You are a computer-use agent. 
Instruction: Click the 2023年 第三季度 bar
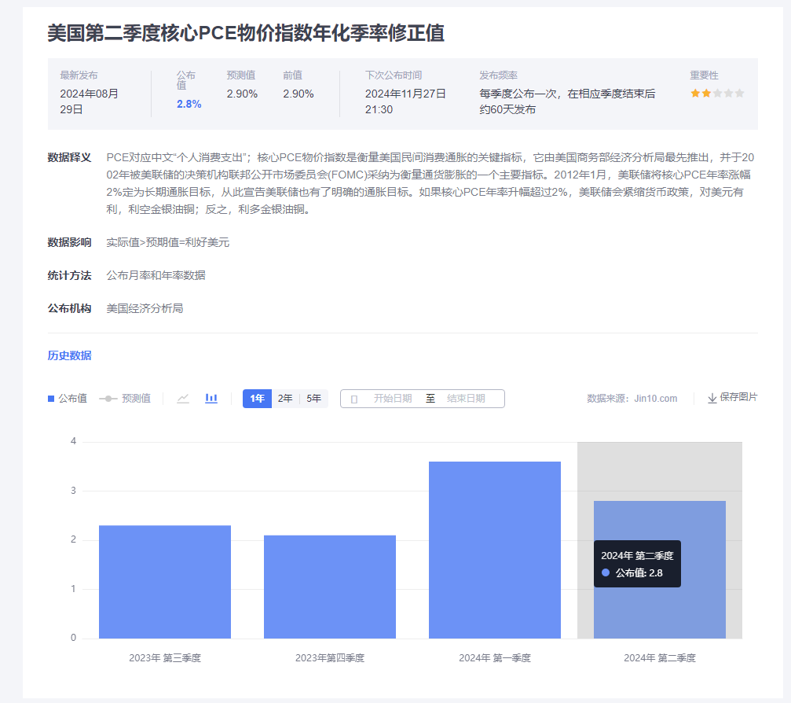pos(165,582)
